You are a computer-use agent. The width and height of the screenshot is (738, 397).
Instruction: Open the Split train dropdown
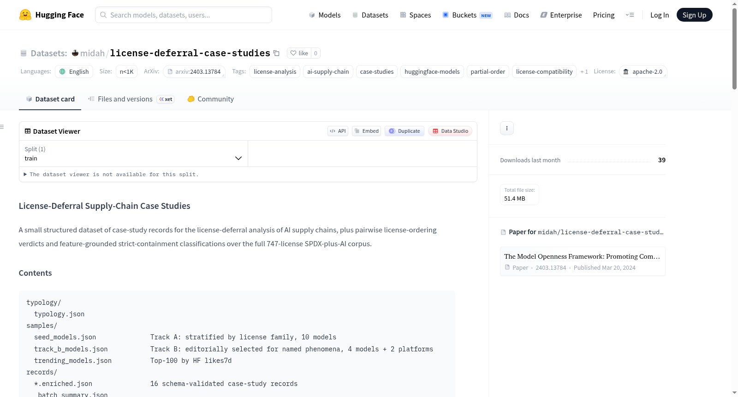(x=133, y=154)
